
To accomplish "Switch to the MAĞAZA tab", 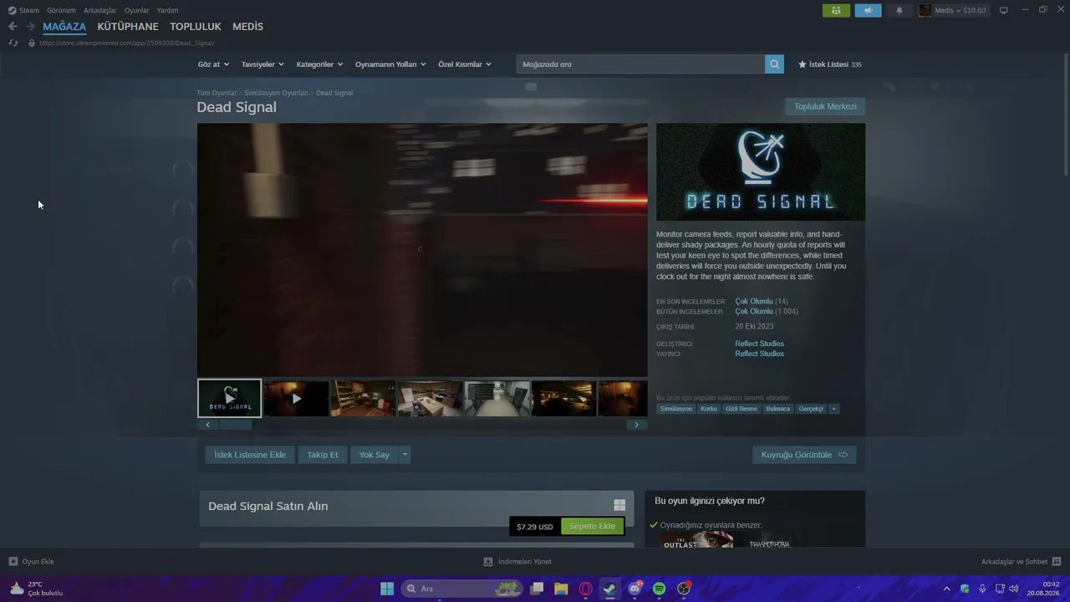I will point(64,27).
